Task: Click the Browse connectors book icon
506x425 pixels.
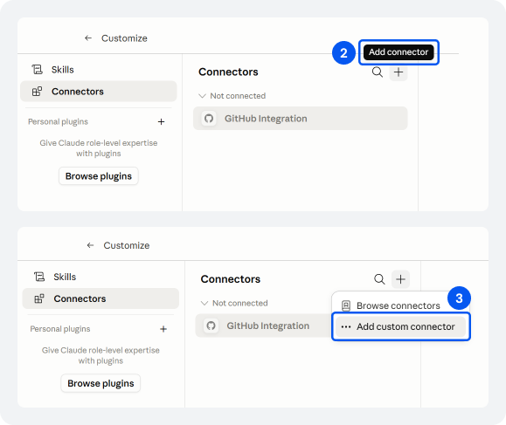Action: pos(346,305)
